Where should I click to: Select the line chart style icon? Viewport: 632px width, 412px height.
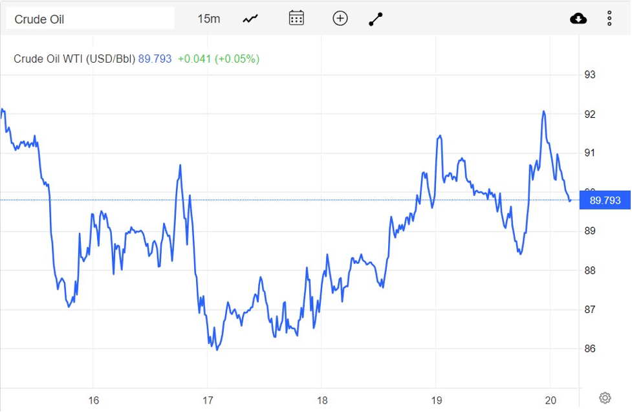(249, 17)
